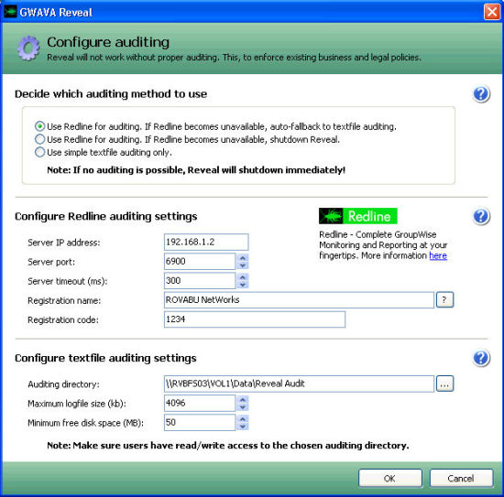Open help for Redline auditing settings
Image resolution: width=504 pixels, height=497 pixels.
pyautogui.click(x=481, y=216)
